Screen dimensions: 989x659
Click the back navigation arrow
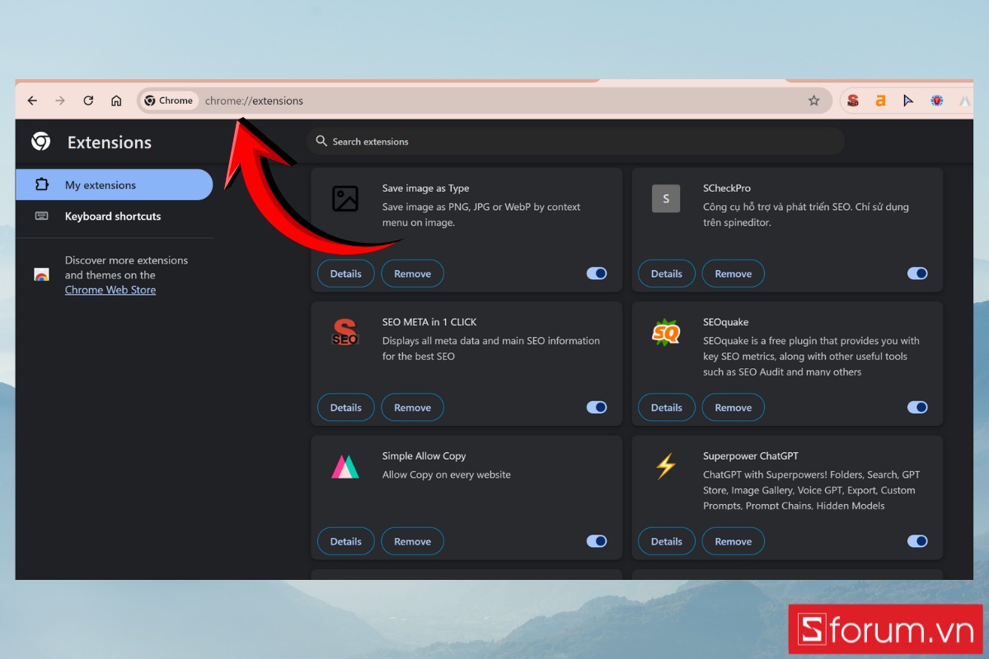(x=32, y=100)
